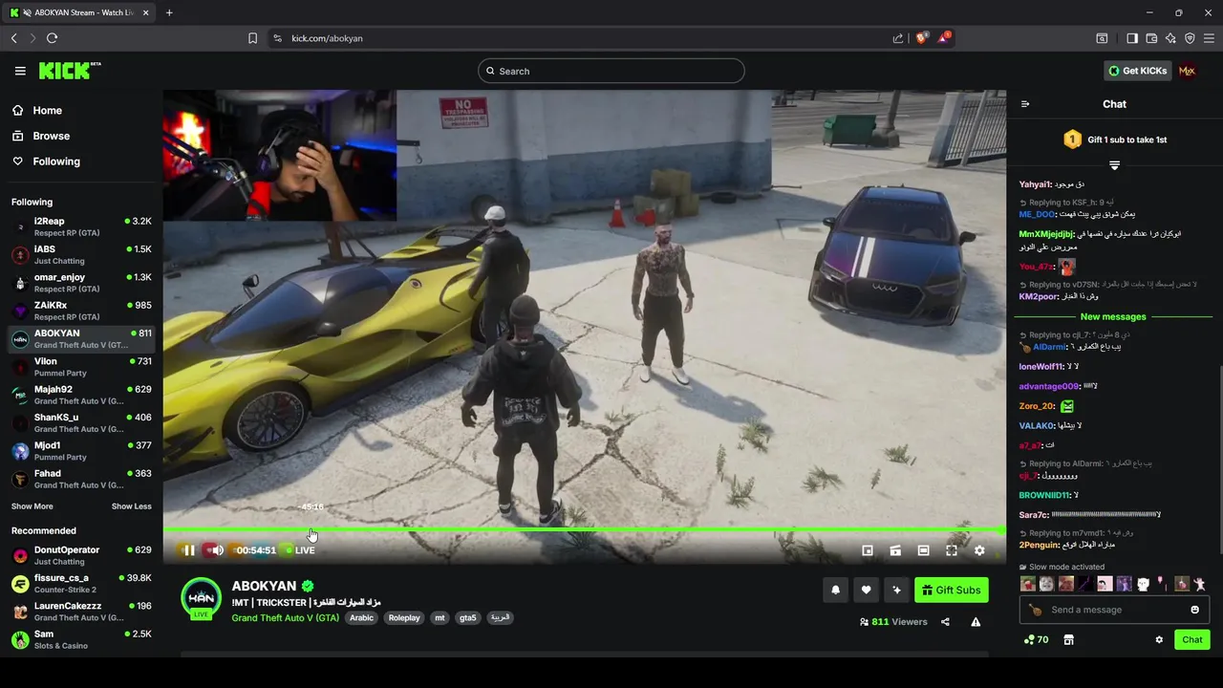This screenshot has height=688, width=1223.
Task: Collapse following list with Show Less
Action: tap(132, 506)
